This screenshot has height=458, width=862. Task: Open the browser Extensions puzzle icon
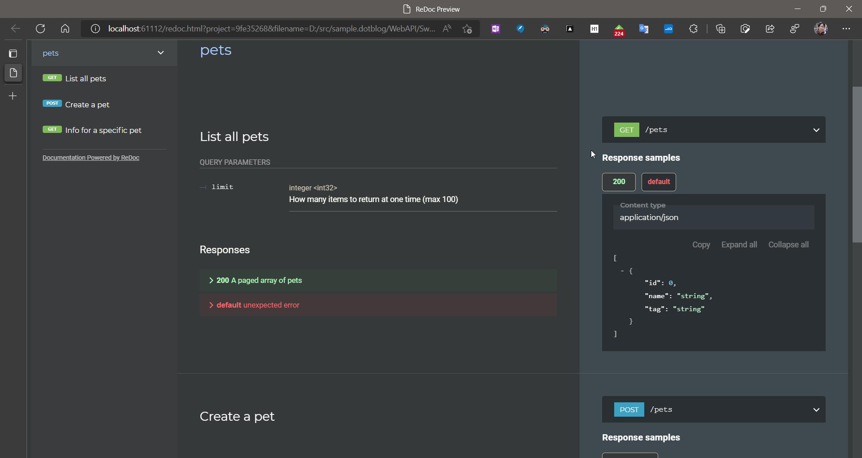(694, 29)
